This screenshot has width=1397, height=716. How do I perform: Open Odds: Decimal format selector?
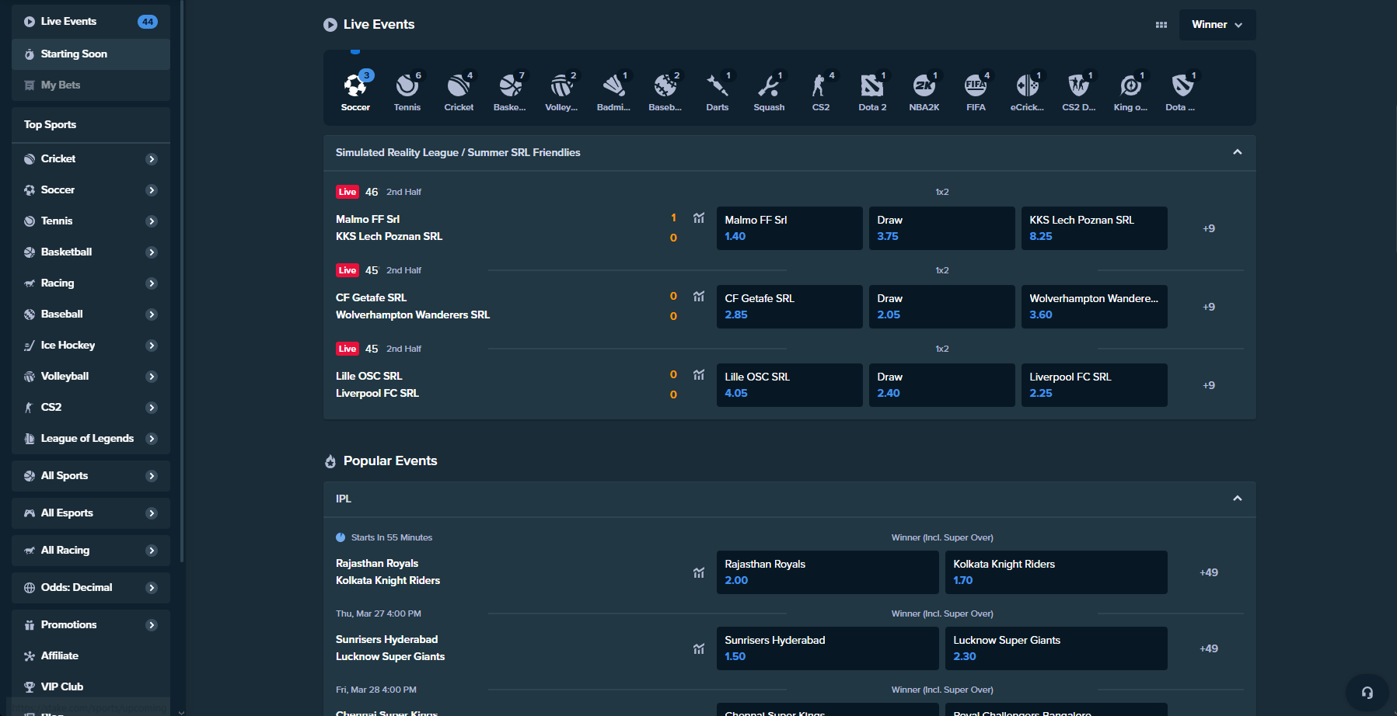(x=91, y=588)
